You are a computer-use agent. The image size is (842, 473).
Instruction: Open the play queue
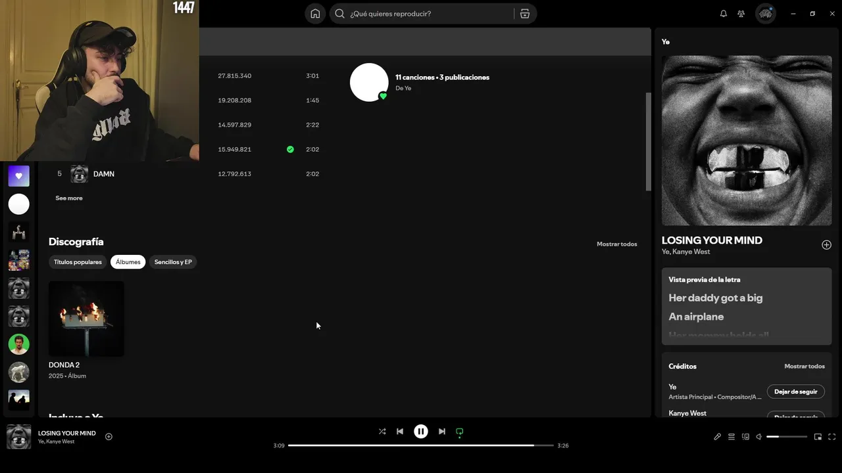(x=731, y=437)
